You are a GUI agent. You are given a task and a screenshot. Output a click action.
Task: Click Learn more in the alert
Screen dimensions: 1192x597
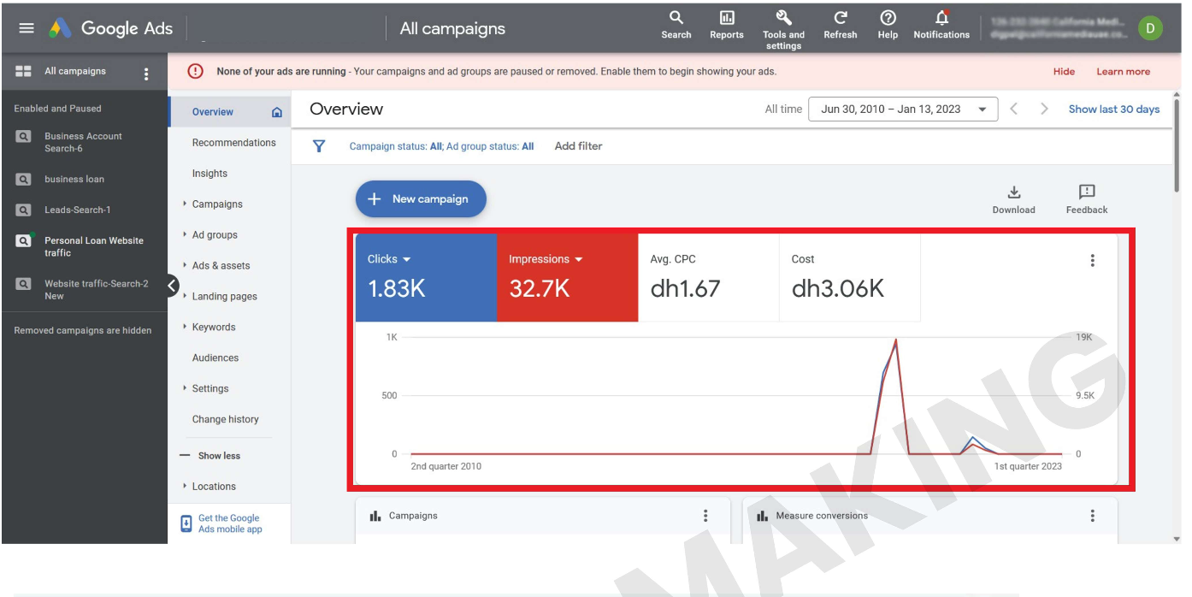(1123, 72)
